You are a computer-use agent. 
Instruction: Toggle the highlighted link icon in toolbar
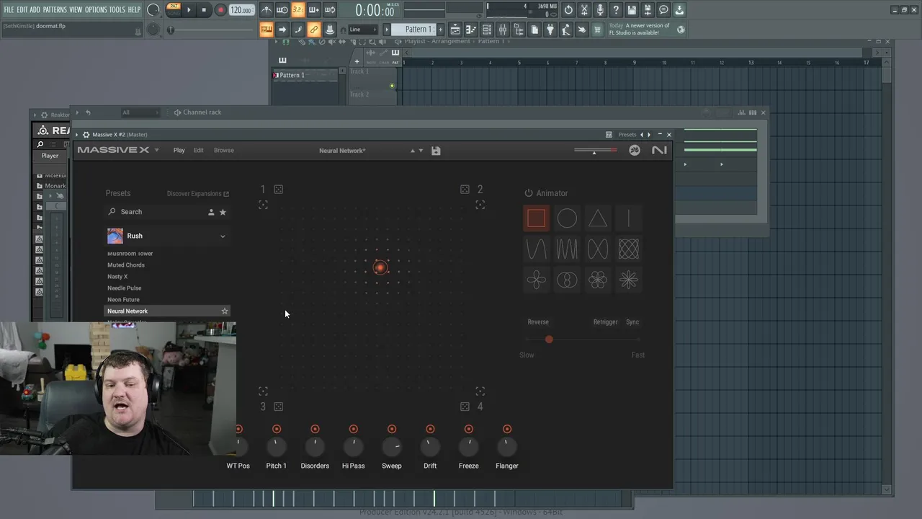(314, 30)
